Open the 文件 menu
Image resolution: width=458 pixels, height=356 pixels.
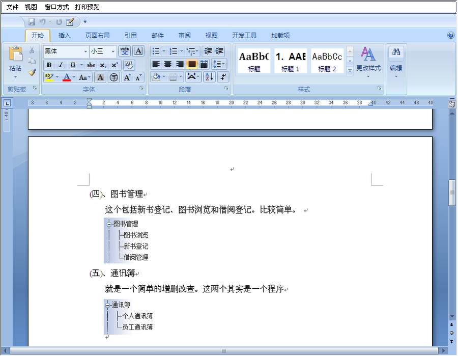(x=13, y=7)
